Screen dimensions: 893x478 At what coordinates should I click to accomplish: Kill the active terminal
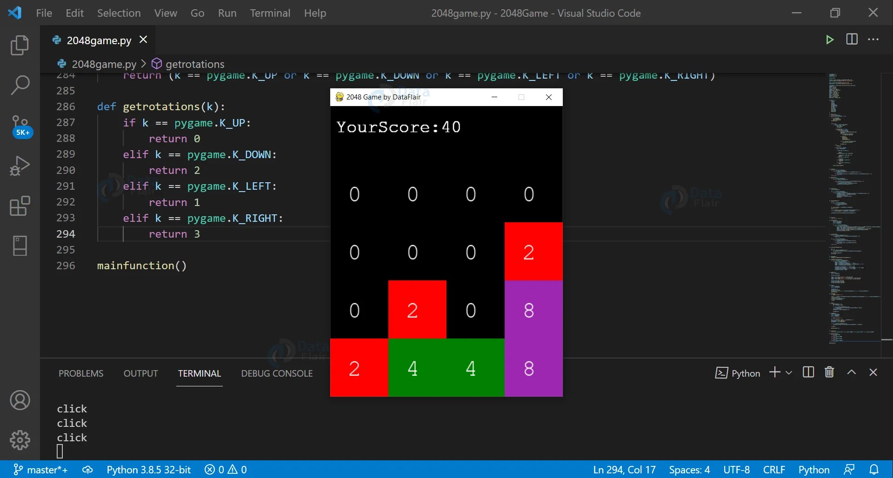tap(829, 372)
